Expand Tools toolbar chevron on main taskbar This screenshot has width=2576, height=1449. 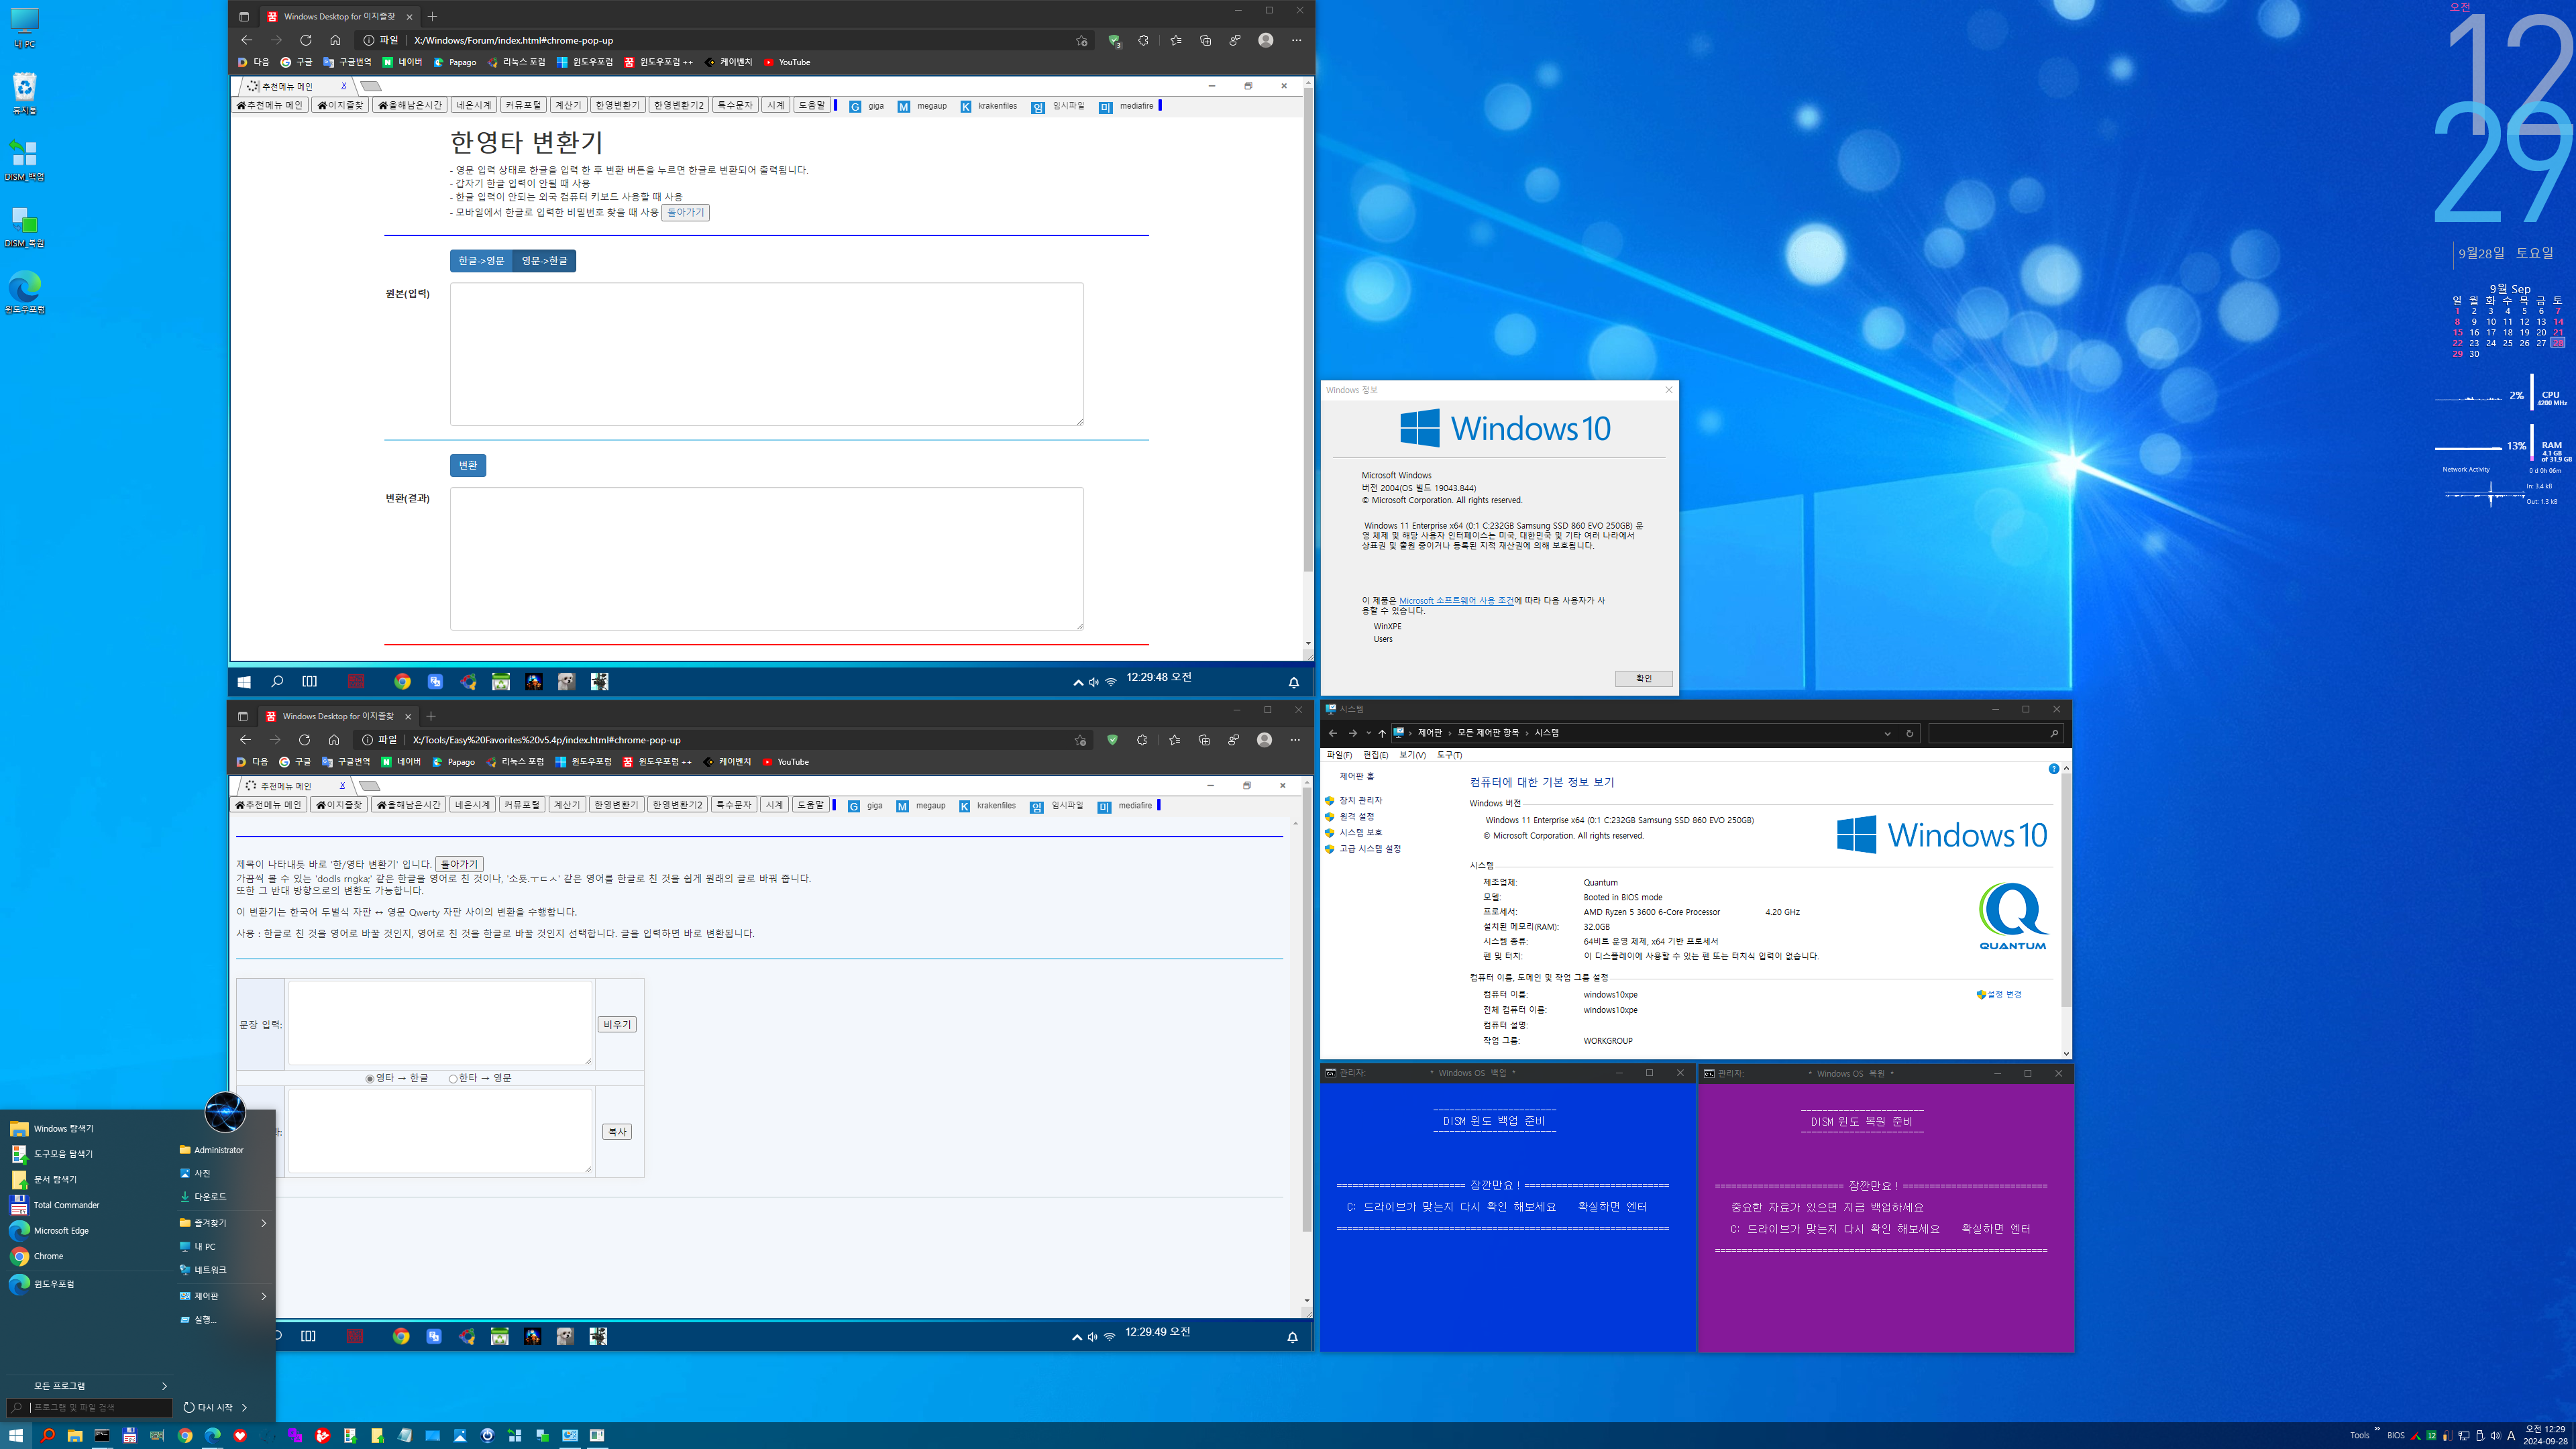2377,1429
